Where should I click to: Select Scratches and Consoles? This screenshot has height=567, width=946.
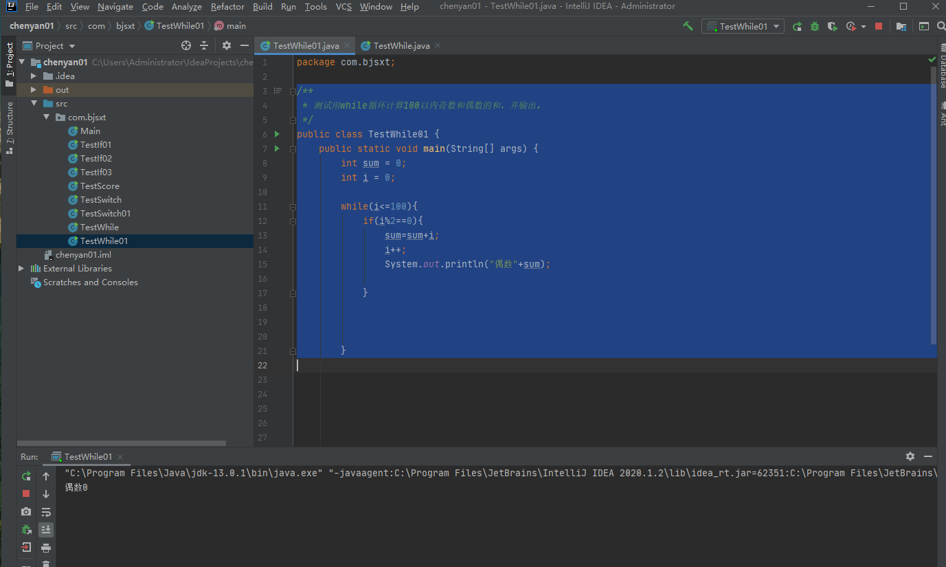[x=90, y=282]
